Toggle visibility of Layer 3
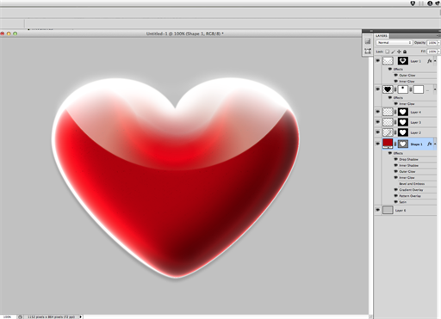 (x=378, y=122)
